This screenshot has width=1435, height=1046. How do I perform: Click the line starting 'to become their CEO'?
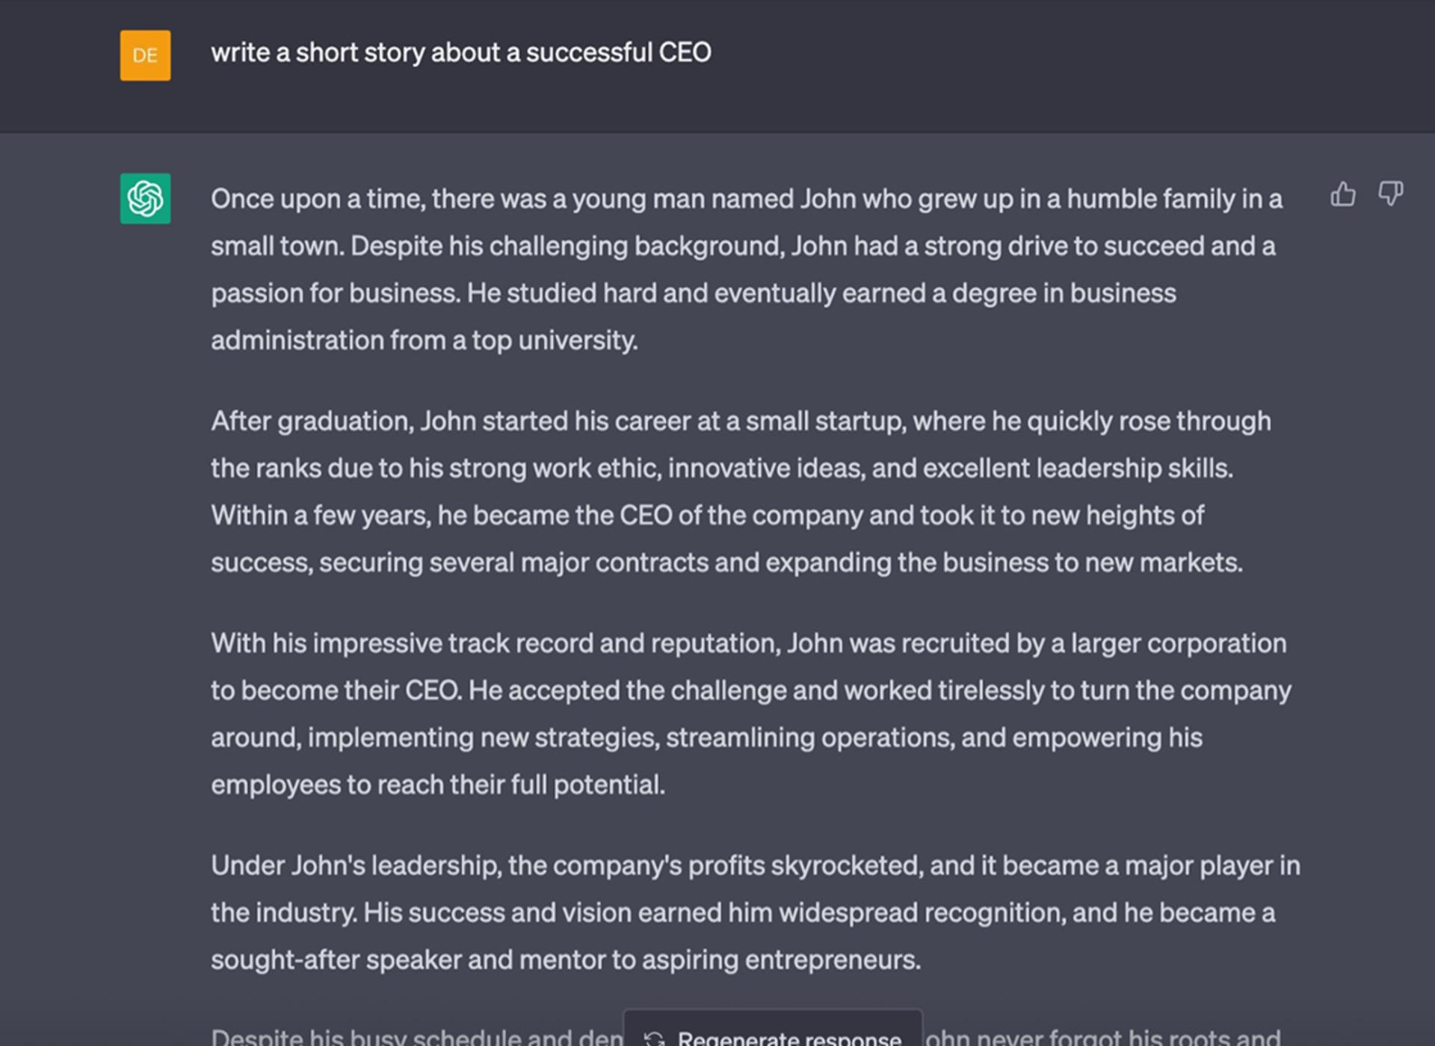coord(751,690)
